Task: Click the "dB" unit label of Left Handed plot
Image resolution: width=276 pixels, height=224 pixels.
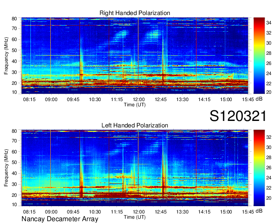Action: tap(259, 211)
